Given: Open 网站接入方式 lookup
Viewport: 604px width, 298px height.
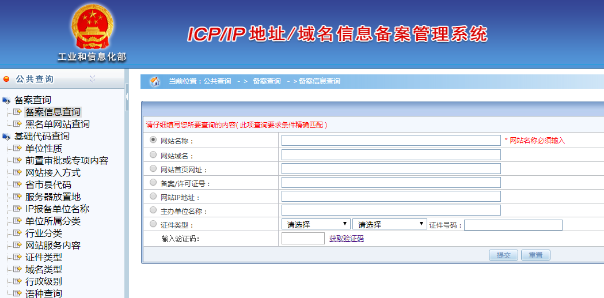Looking at the screenshot, I should pos(53,173).
